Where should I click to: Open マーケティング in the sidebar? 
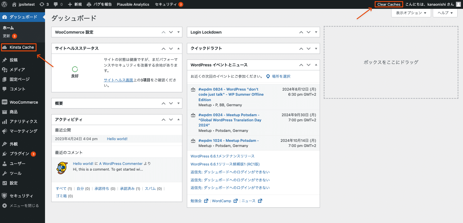coord(23,131)
